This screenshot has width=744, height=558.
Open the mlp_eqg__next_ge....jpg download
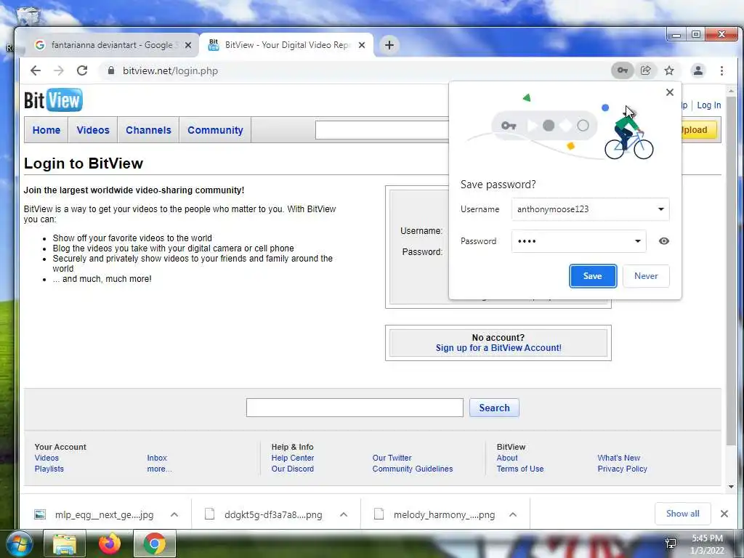pyautogui.click(x=95, y=515)
